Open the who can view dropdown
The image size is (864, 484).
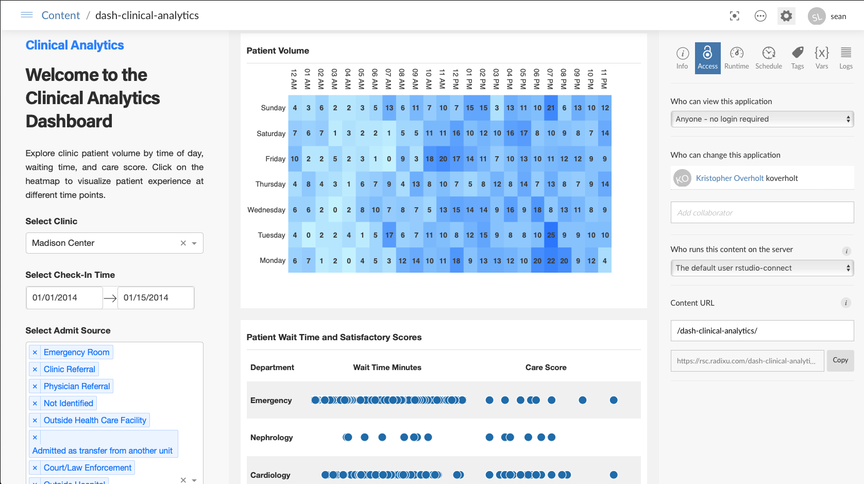click(761, 119)
